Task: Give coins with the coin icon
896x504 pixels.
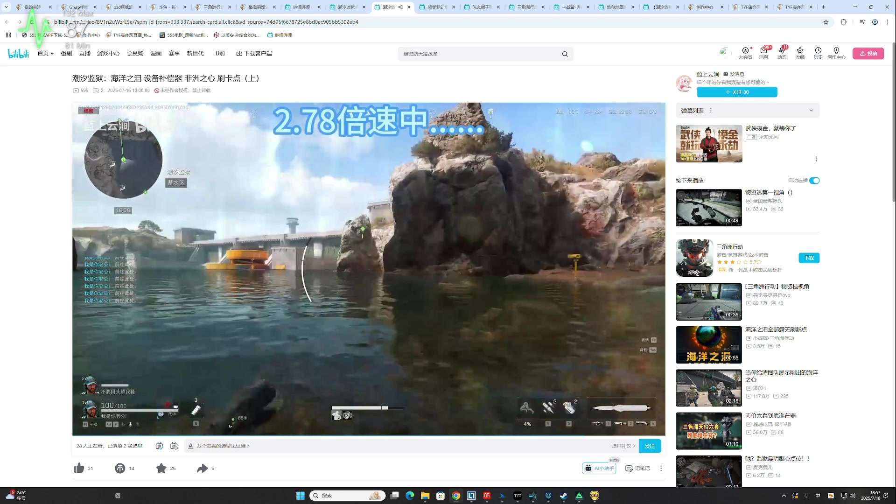Action: tap(120, 468)
